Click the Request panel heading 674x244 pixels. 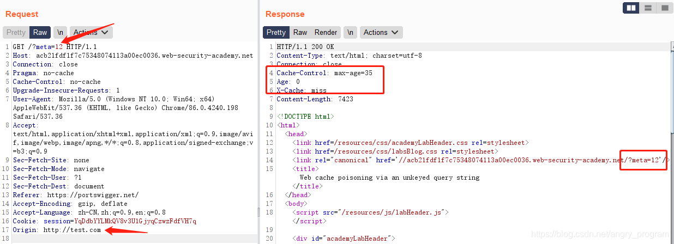click(x=22, y=14)
